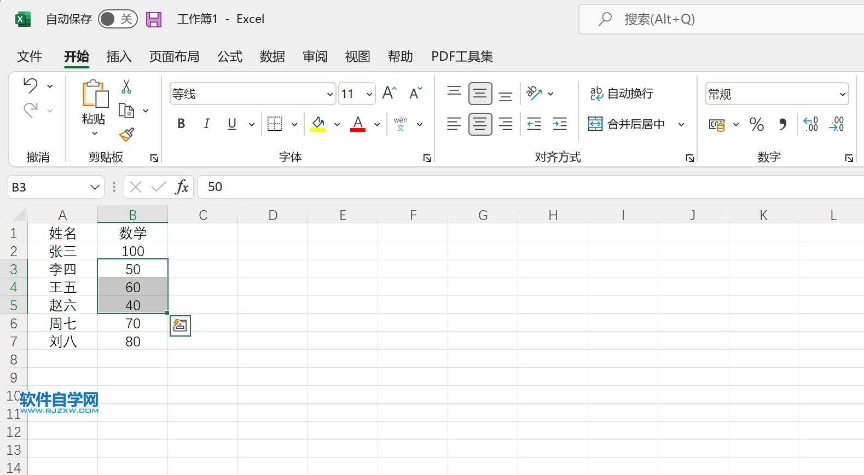Open the 剪贴板 dialog launcher
Viewport: 864px width, 475px height.
pos(154,158)
